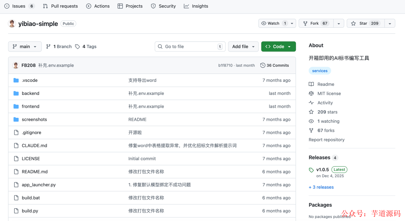
Task: Open the Readme link in About
Action: point(322,84)
